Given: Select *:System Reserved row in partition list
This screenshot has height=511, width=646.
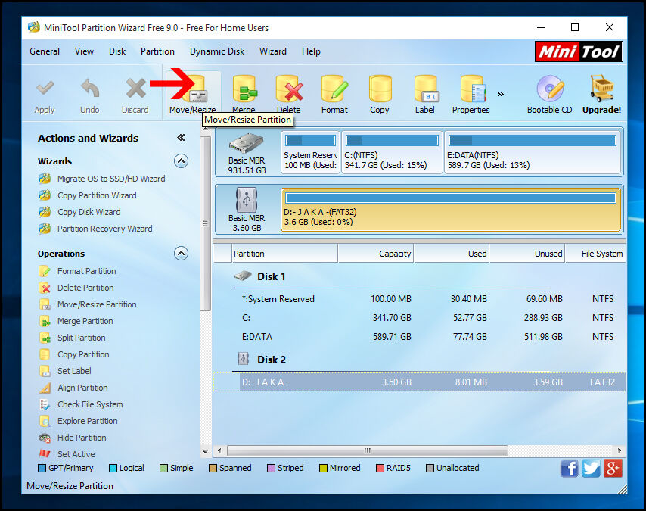Looking at the screenshot, I should pos(419,299).
